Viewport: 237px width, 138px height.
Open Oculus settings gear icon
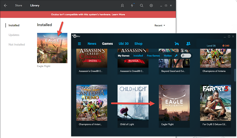(x=151, y=6)
